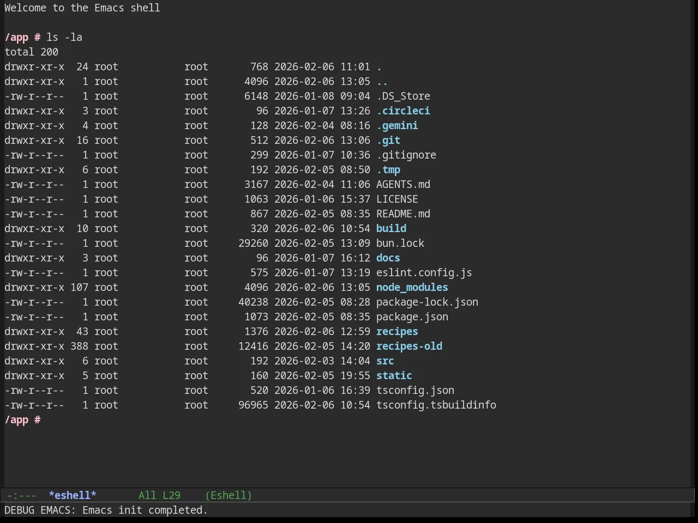
Task: Click the eslint.config.js file name
Action: pyautogui.click(x=424, y=272)
